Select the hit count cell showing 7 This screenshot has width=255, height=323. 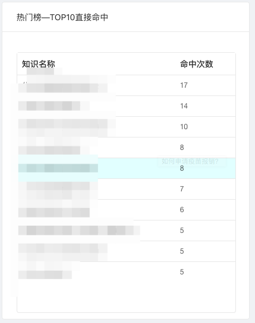[x=182, y=189]
